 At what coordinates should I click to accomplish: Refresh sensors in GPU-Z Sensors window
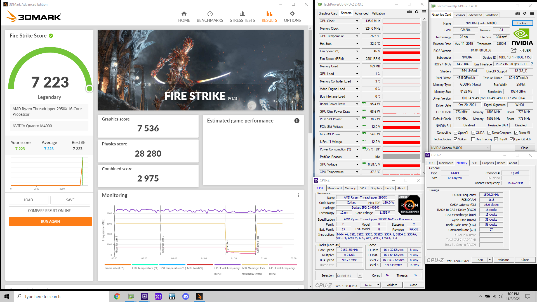tap(416, 12)
